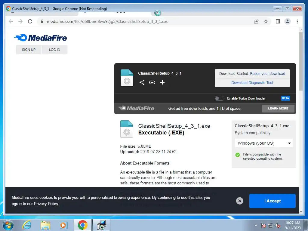Click scrollbar down arrow
Viewport: 308px width, 231px height.
301,212
